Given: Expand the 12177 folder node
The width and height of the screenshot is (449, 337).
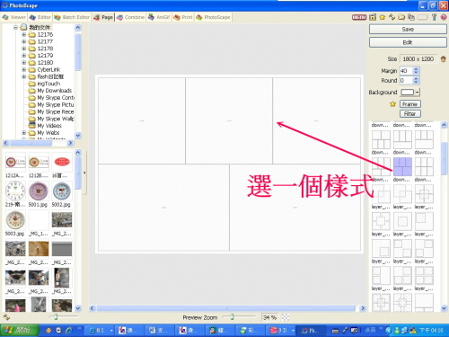Looking at the screenshot, I should pos(23,41).
